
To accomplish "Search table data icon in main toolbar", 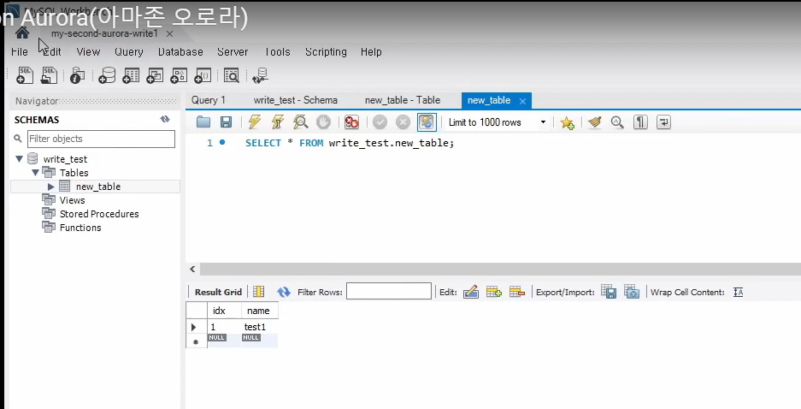I will tap(232, 75).
